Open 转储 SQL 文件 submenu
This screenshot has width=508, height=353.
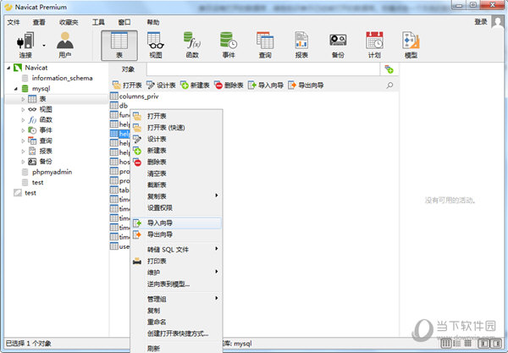(x=177, y=250)
